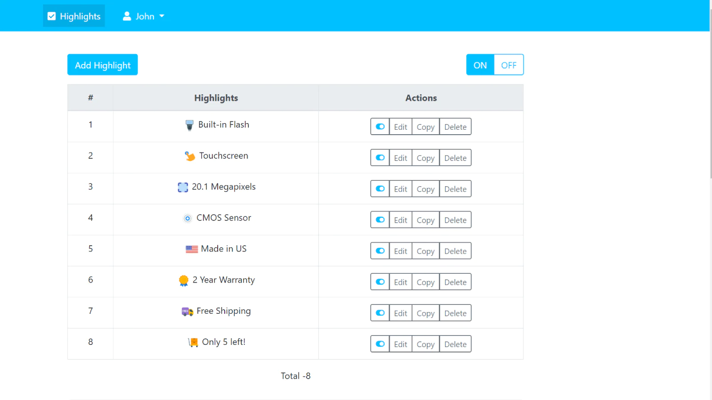Image resolution: width=712 pixels, height=400 pixels.
Task: Click the 20.1 Megapixels frame icon
Action: click(x=183, y=187)
